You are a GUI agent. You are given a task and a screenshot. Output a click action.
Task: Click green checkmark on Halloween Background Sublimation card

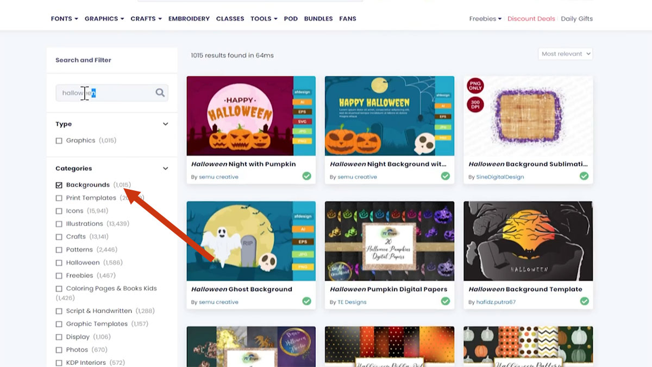(x=584, y=176)
